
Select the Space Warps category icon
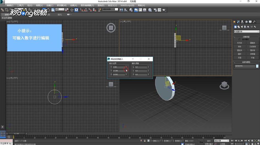coord(252,27)
